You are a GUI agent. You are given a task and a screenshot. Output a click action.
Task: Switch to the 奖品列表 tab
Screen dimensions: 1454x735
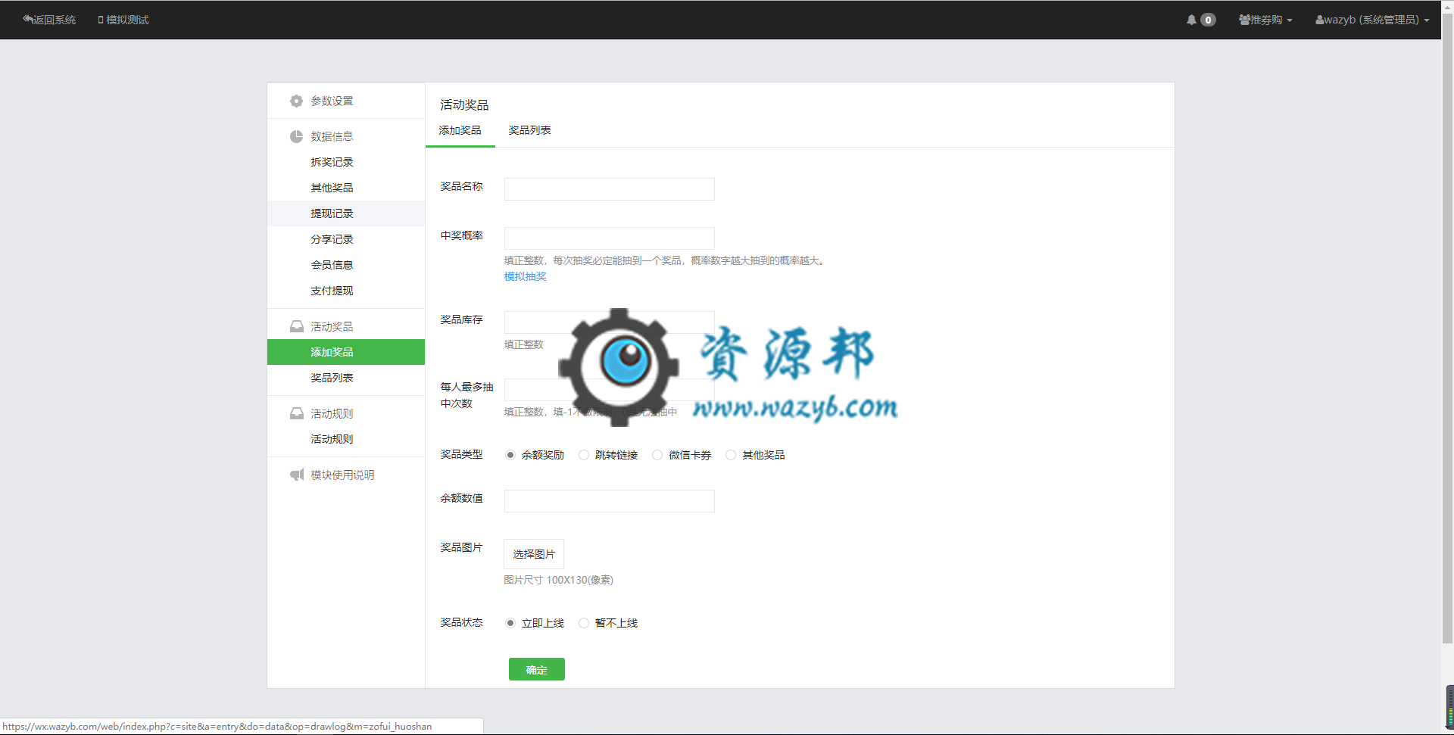pos(529,130)
